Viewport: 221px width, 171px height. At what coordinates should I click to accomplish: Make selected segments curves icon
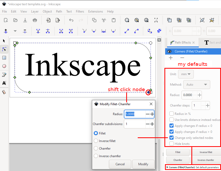(136, 31)
